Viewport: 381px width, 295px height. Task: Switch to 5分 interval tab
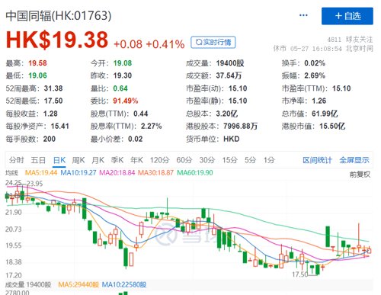250,160
